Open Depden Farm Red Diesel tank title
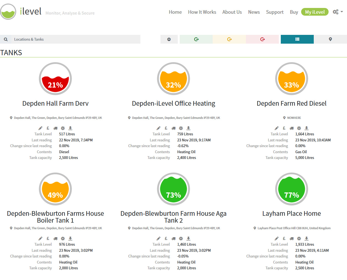 (x=292, y=103)
